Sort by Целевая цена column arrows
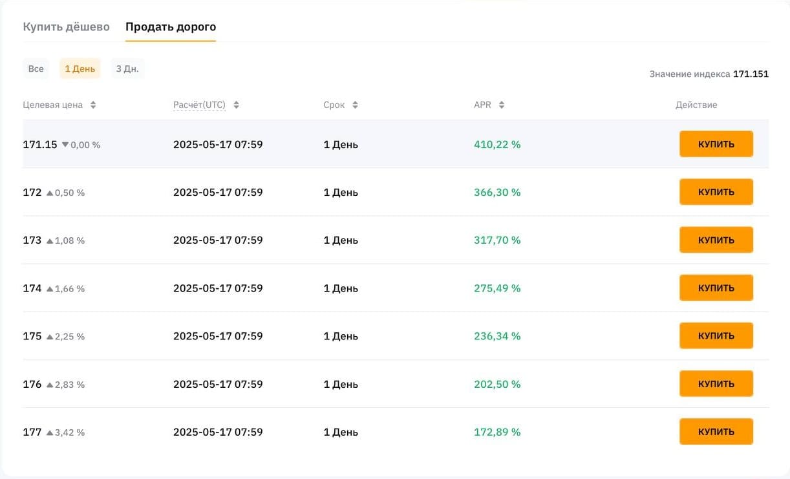 coord(93,105)
